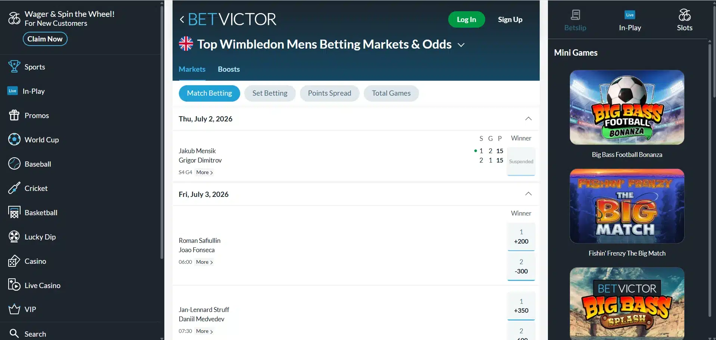
Task: Select the Match Betting filter
Action: [209, 93]
